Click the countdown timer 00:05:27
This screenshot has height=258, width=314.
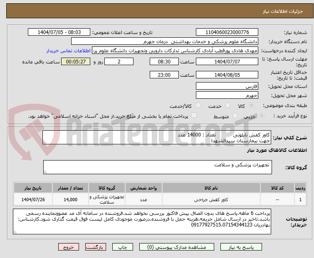pyautogui.click(x=76, y=61)
